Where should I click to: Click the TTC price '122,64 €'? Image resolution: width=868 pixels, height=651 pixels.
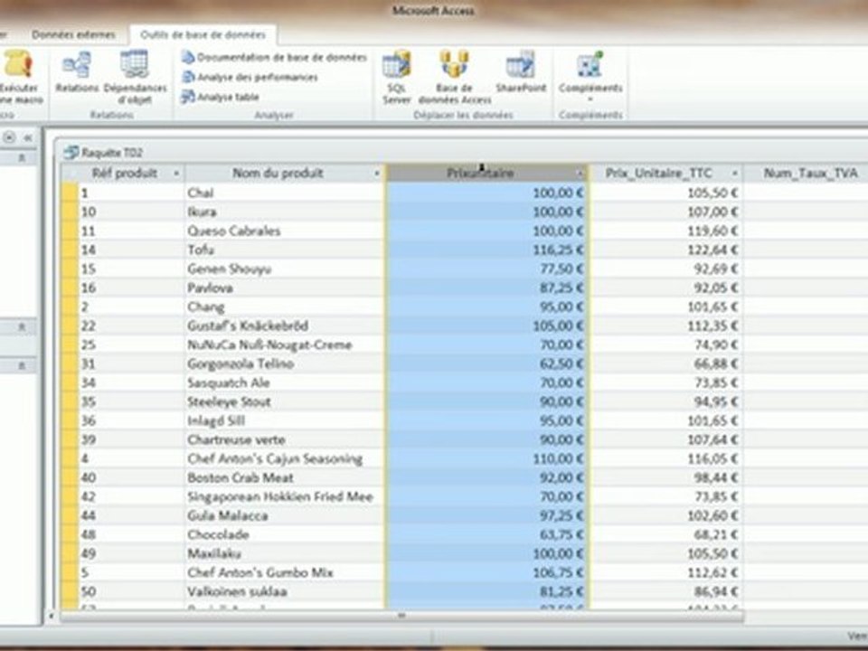[x=712, y=250]
